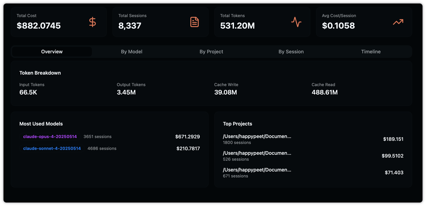The image size is (426, 206).
Task: Click the claude-opus-4-20250514 model name
Action: pos(50,136)
